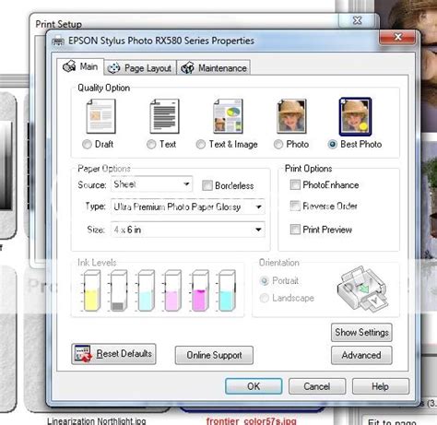Click the Show Settings button
This screenshot has width=437, height=425.
361,332
